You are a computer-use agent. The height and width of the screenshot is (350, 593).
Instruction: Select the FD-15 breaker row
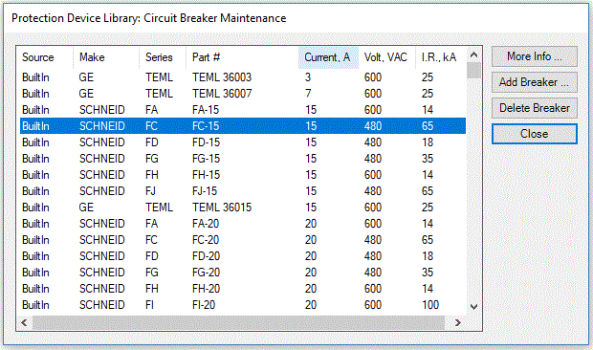243,142
